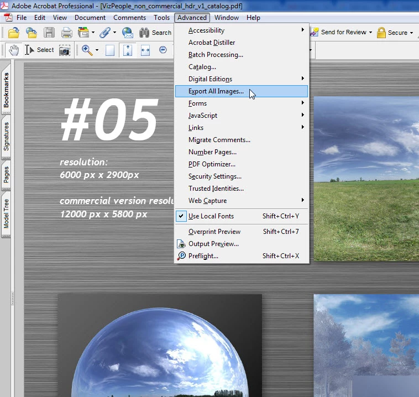Choose PDF Optimizer menu item
The width and height of the screenshot is (419, 397).
[242, 164]
